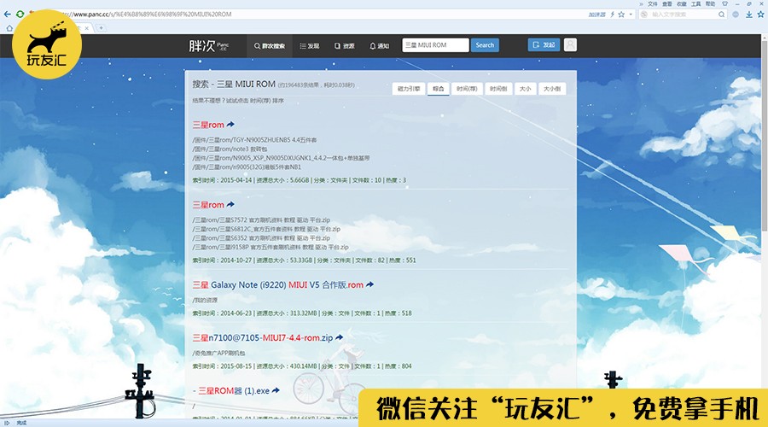Close the current browser tab
The height and width of the screenshot is (427, 768).
point(87,28)
